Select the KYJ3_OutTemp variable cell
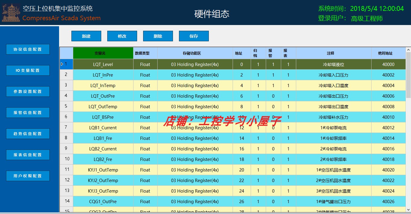This screenshot has height=214, width=411. coord(103,191)
